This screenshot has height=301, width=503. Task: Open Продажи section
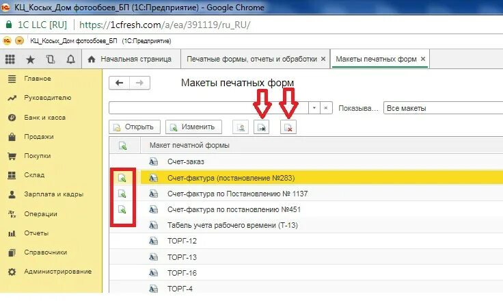click(x=39, y=137)
